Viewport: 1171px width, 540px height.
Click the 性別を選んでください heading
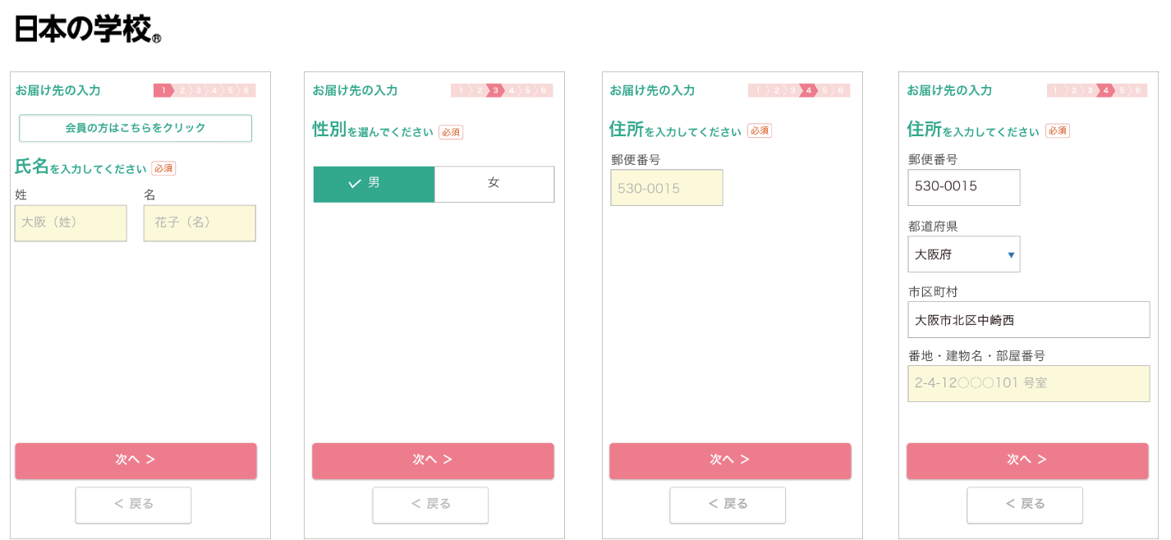373,130
